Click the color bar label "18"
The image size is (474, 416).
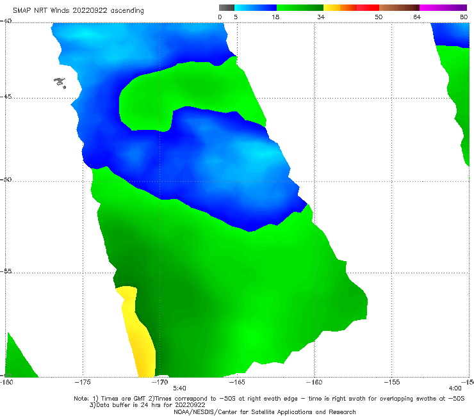point(275,17)
